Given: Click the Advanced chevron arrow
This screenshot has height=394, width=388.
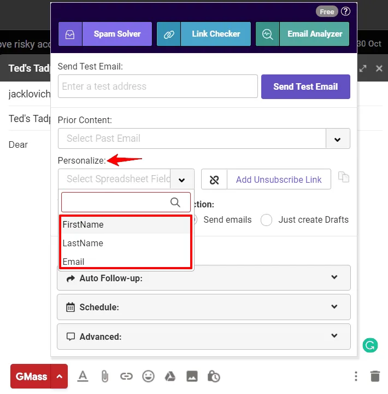Looking at the screenshot, I should pos(334,335).
